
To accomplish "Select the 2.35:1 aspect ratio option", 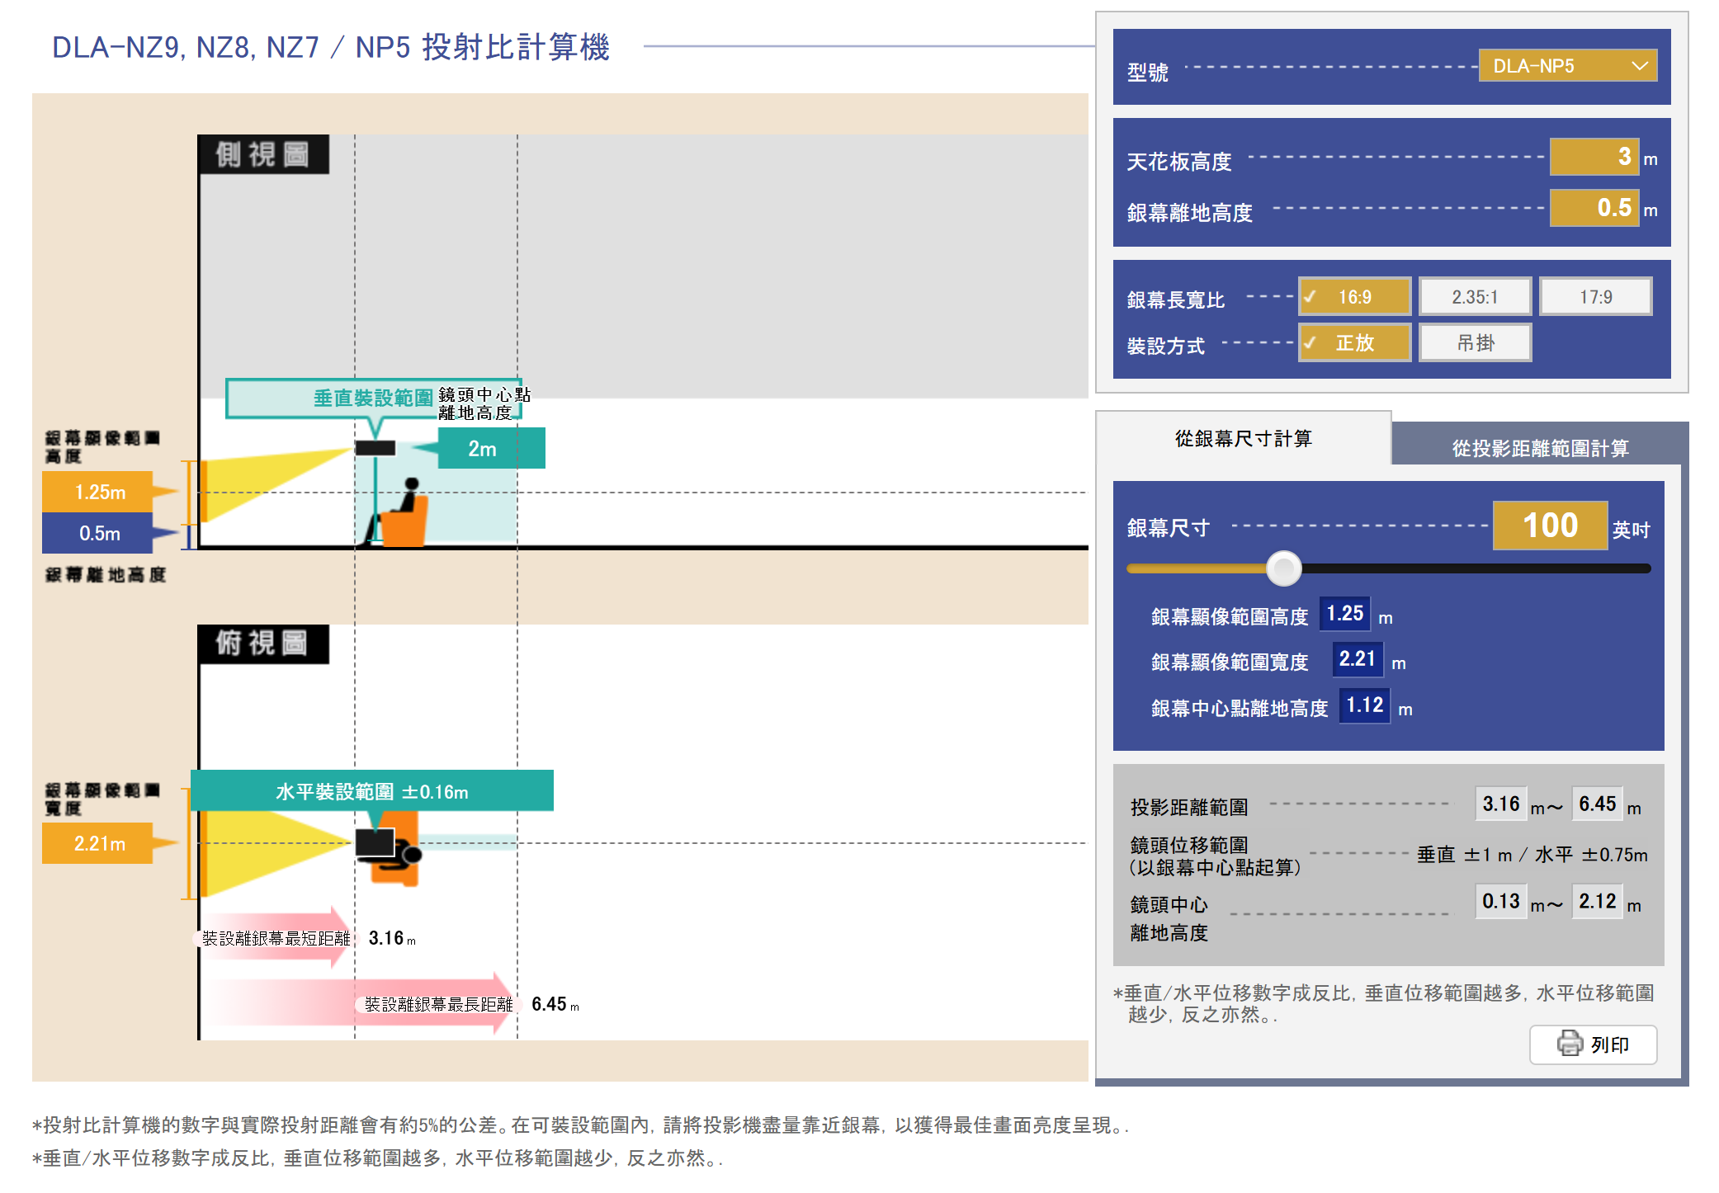I will point(1475,297).
